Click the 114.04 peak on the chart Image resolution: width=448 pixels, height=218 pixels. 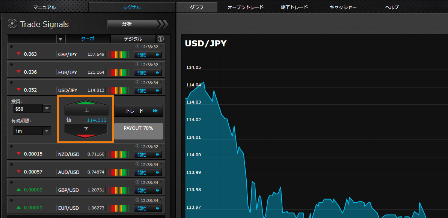204,82
